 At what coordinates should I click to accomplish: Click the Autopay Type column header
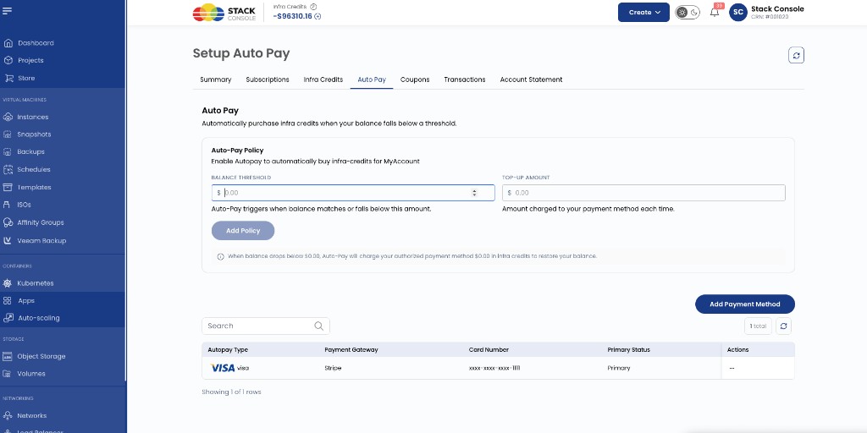point(228,349)
